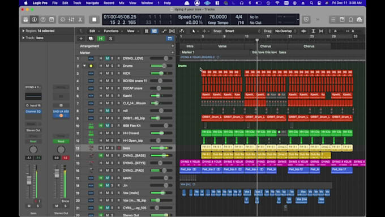Open the Record menu
The height and width of the screenshot is (217, 385).
coord(109,3)
